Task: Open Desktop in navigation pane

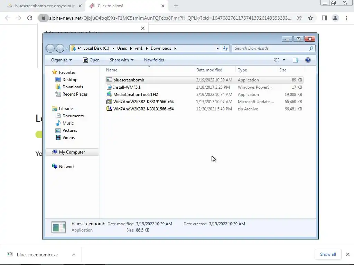Action: [x=67, y=80]
